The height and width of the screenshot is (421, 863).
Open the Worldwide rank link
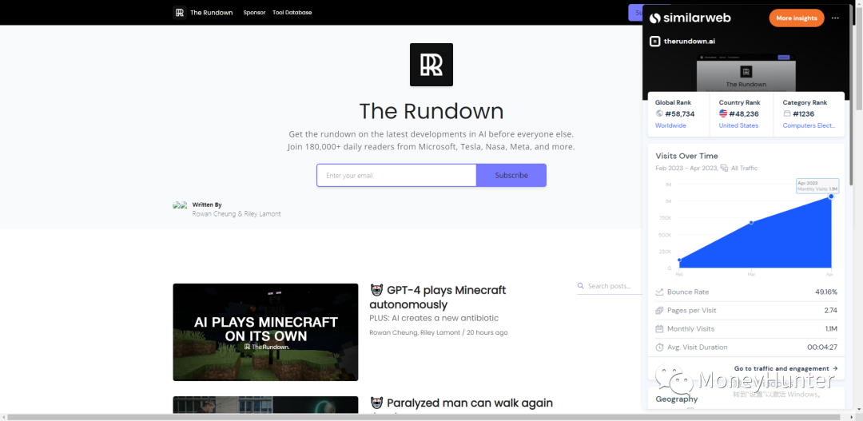[670, 125]
